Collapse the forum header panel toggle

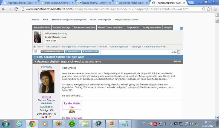(181, 28)
